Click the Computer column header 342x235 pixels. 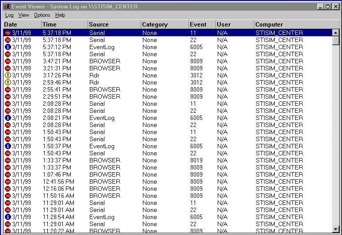297,24
